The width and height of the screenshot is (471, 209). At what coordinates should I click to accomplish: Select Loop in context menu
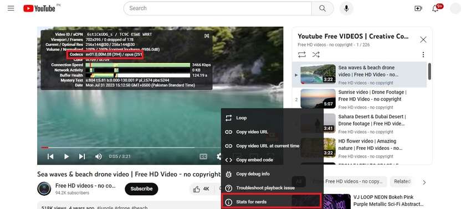tap(272, 118)
